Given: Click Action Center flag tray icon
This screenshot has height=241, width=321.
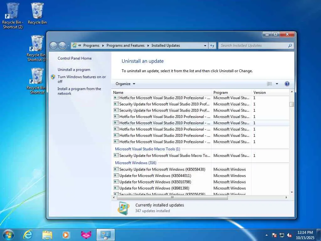Looking at the screenshot, I should point(274,235).
